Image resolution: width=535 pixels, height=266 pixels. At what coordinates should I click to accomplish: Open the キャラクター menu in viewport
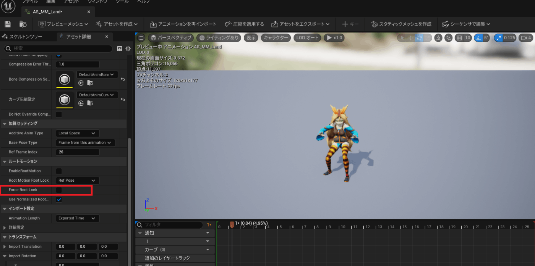(x=276, y=38)
